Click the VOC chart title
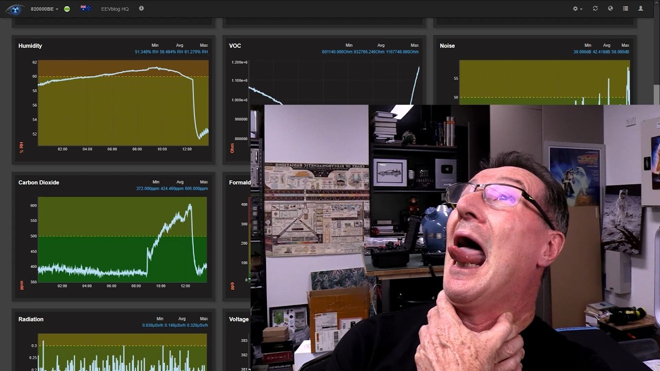660x371 pixels. 235,46
